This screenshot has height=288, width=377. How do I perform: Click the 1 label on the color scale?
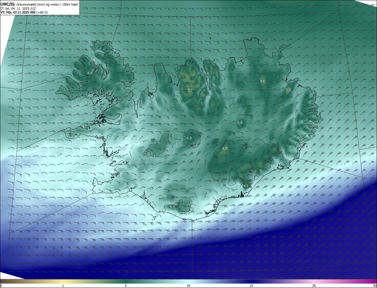[x=63, y=286]
